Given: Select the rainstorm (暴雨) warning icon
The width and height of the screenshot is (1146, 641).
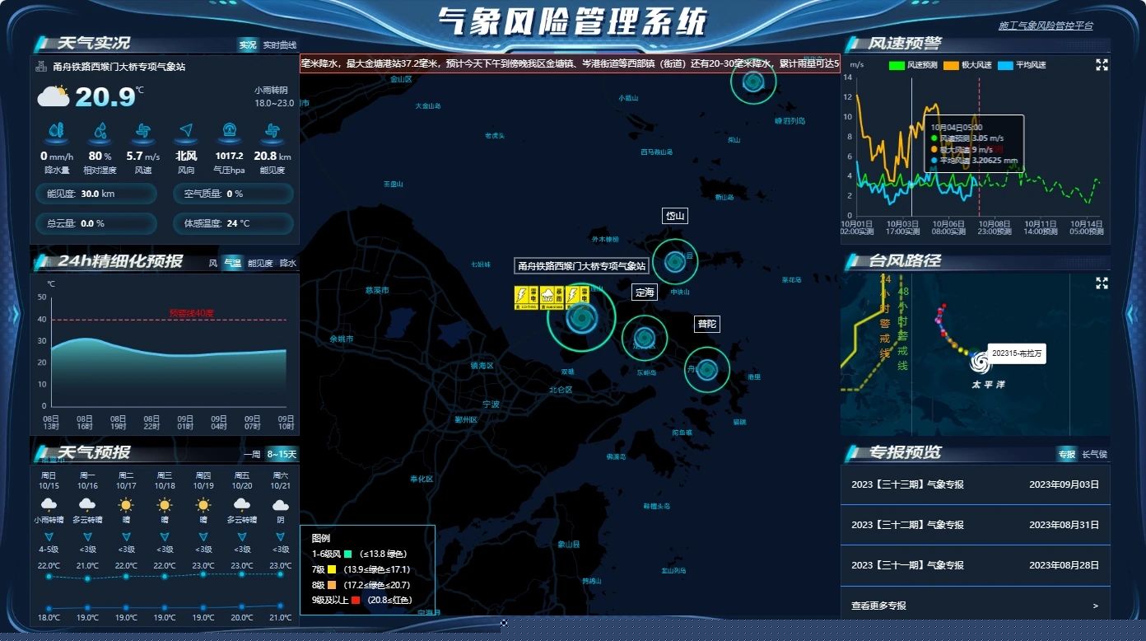Looking at the screenshot, I should point(552,294).
